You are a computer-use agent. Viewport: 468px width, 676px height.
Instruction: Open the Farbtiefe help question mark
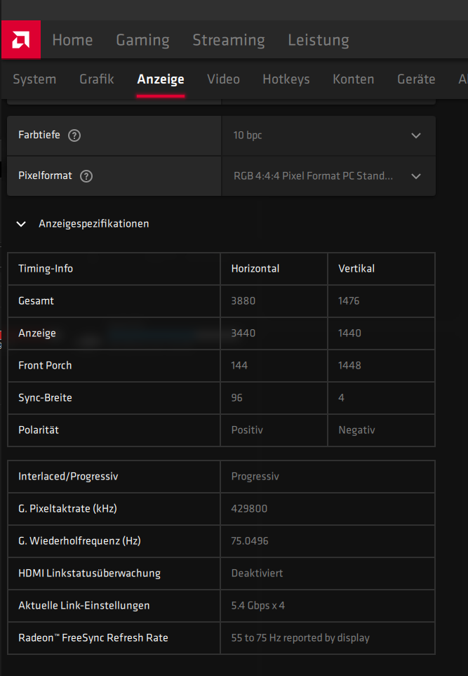pos(74,135)
